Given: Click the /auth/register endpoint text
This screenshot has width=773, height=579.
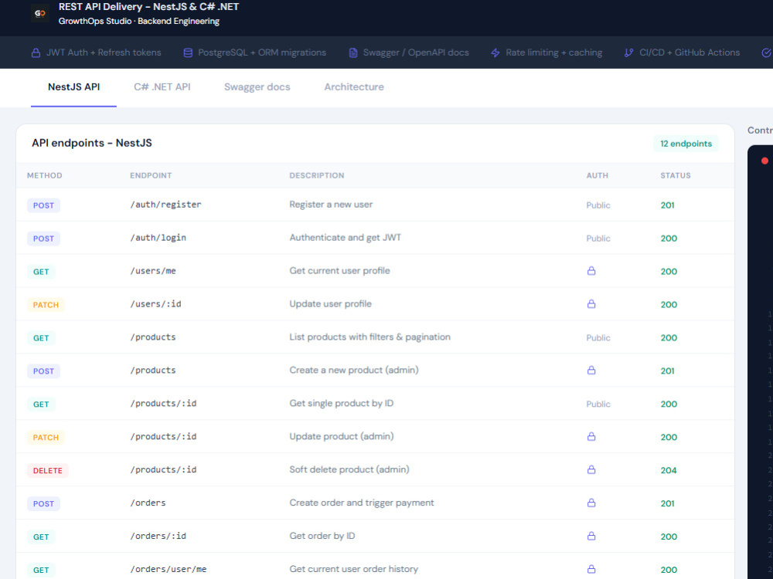Looking at the screenshot, I should point(165,205).
